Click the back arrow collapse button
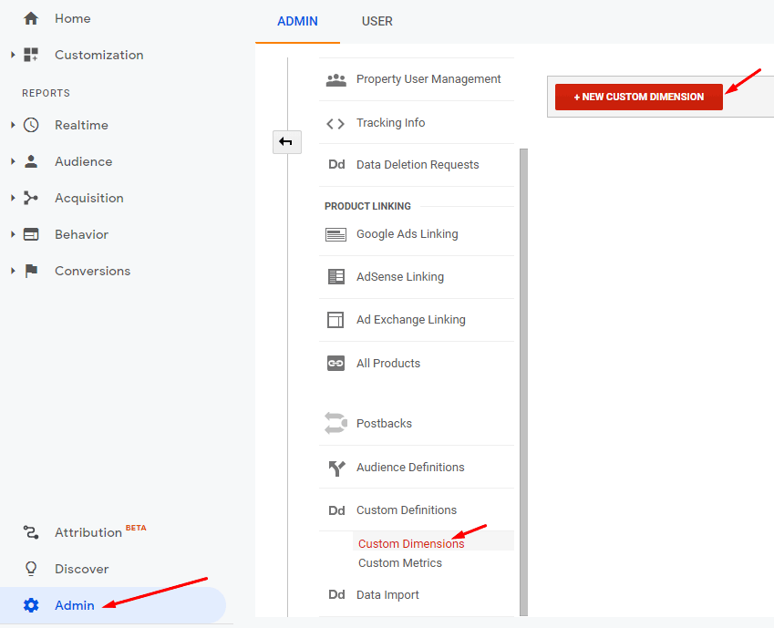 pos(287,142)
